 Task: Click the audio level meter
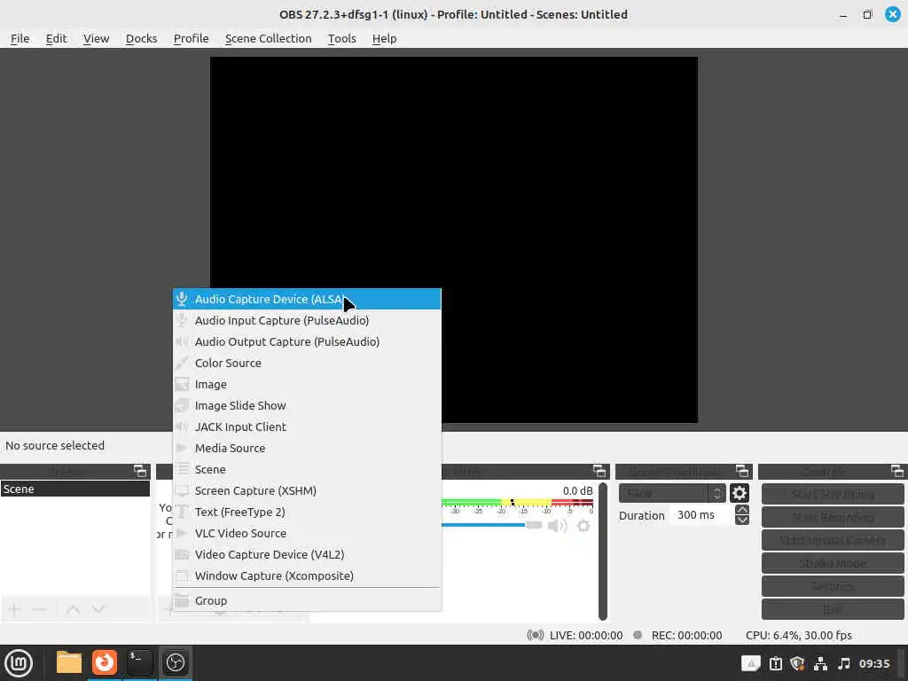pos(517,503)
